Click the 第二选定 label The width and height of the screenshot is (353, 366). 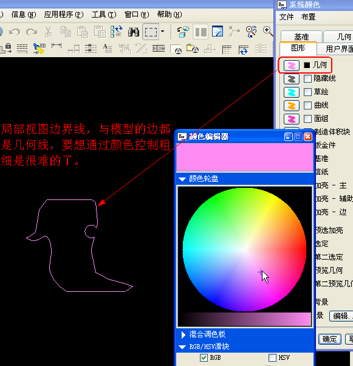[x=329, y=257]
